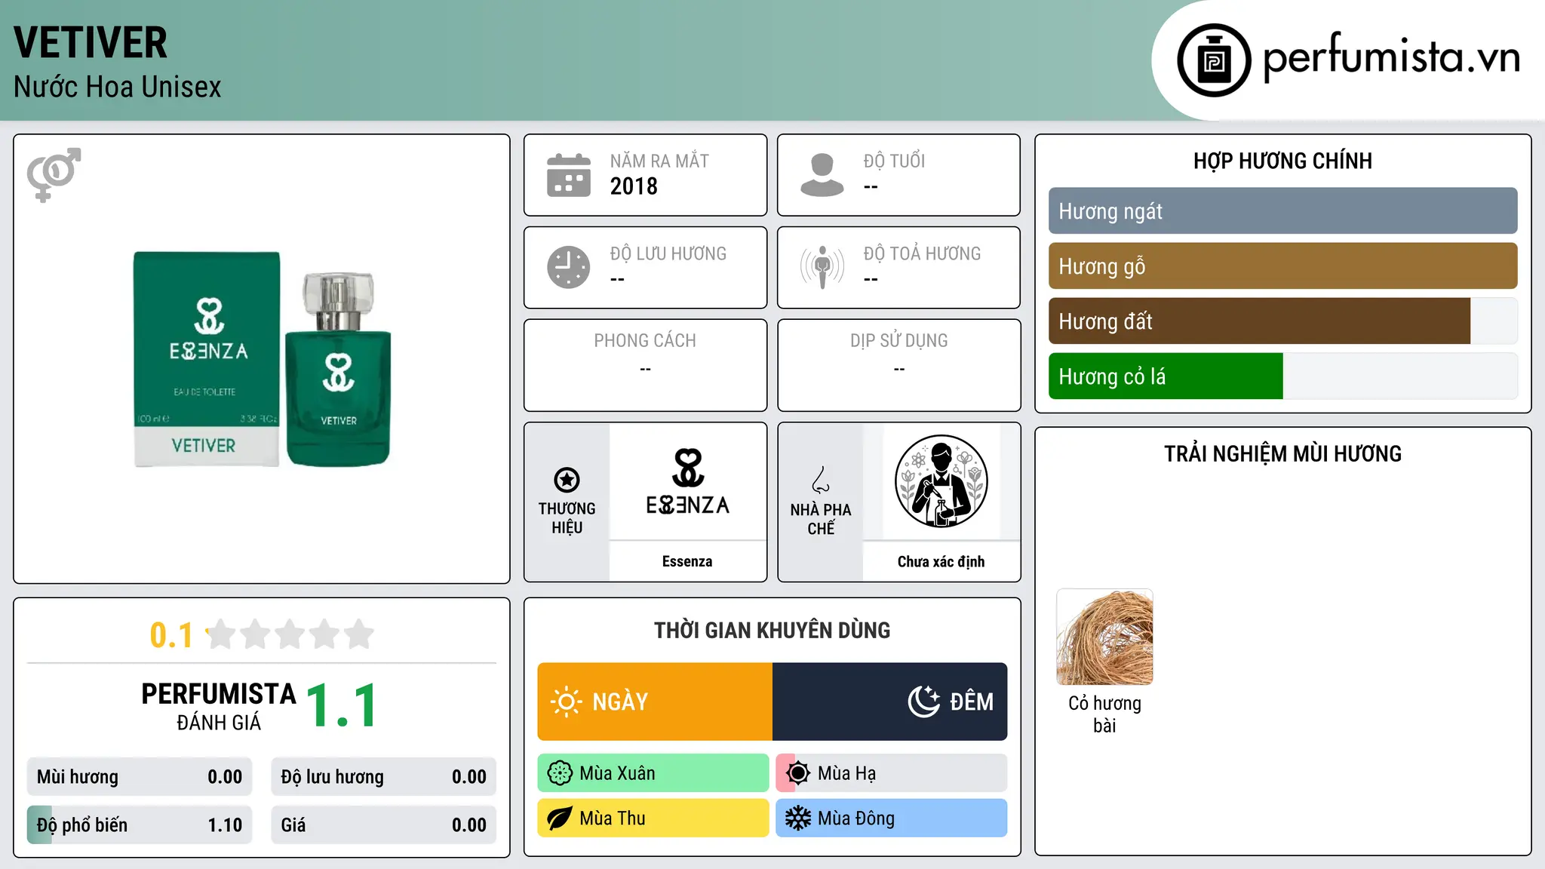Click the Hương gỗ accord bar
Viewport: 1545px width, 869px height.
pyautogui.click(x=1282, y=266)
